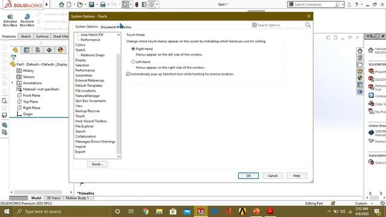This screenshot has height=217, width=386.
Task: Toggle Automatically pop up Selection tool checkbox
Action: click(128, 74)
